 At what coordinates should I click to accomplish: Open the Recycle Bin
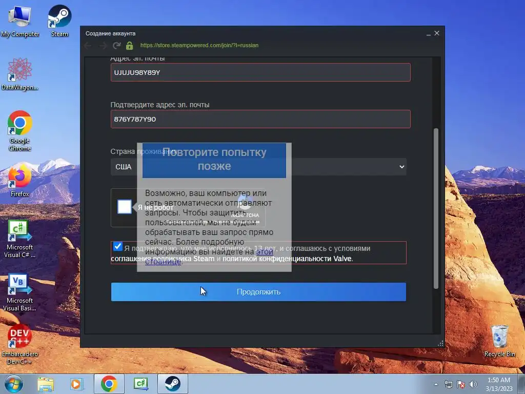pyautogui.click(x=499, y=341)
